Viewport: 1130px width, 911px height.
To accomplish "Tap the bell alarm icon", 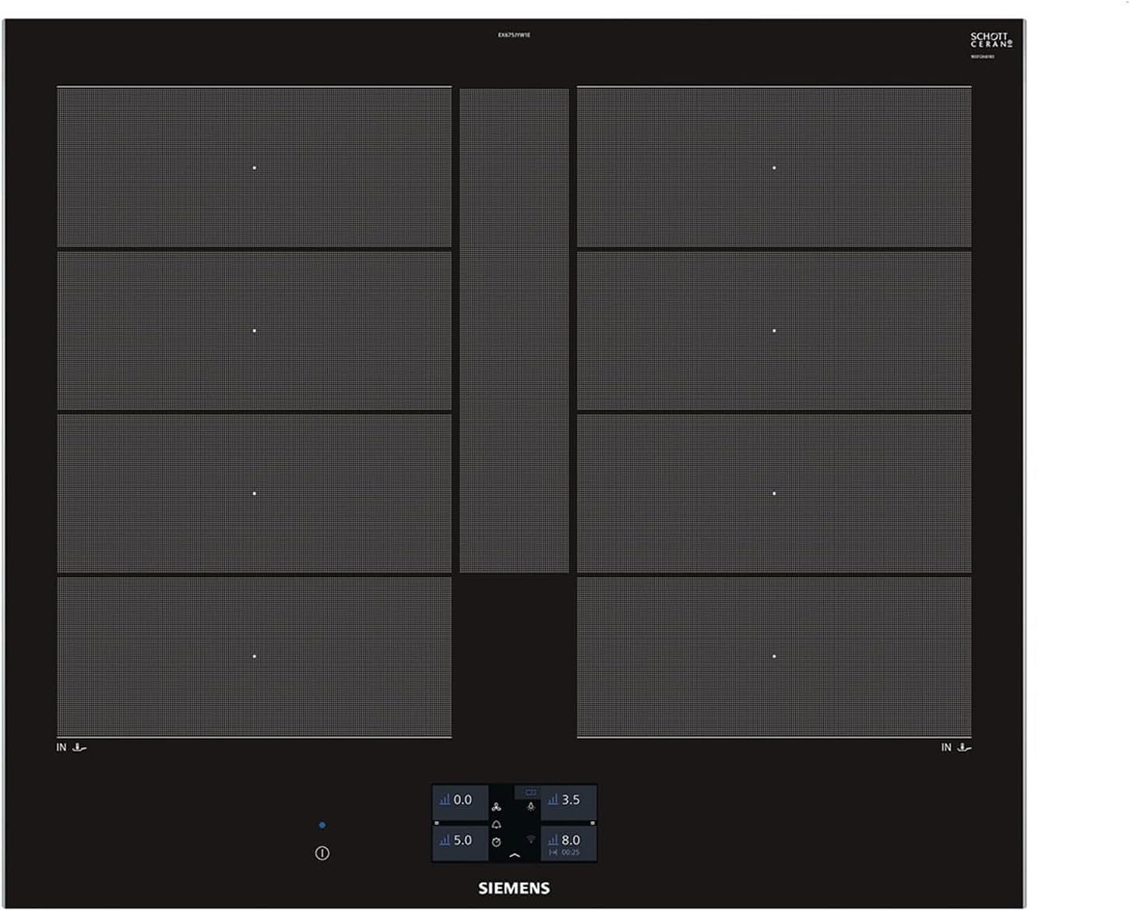I will pyautogui.click(x=497, y=824).
